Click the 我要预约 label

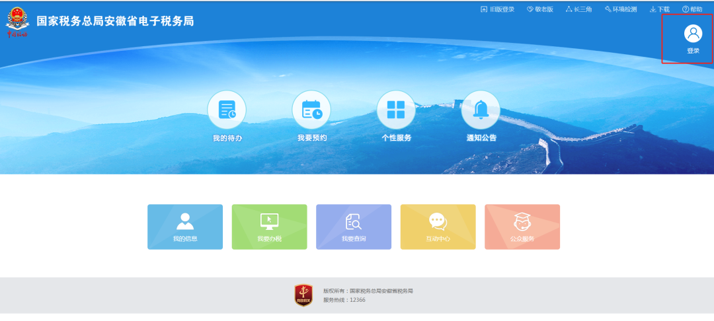[x=312, y=138]
